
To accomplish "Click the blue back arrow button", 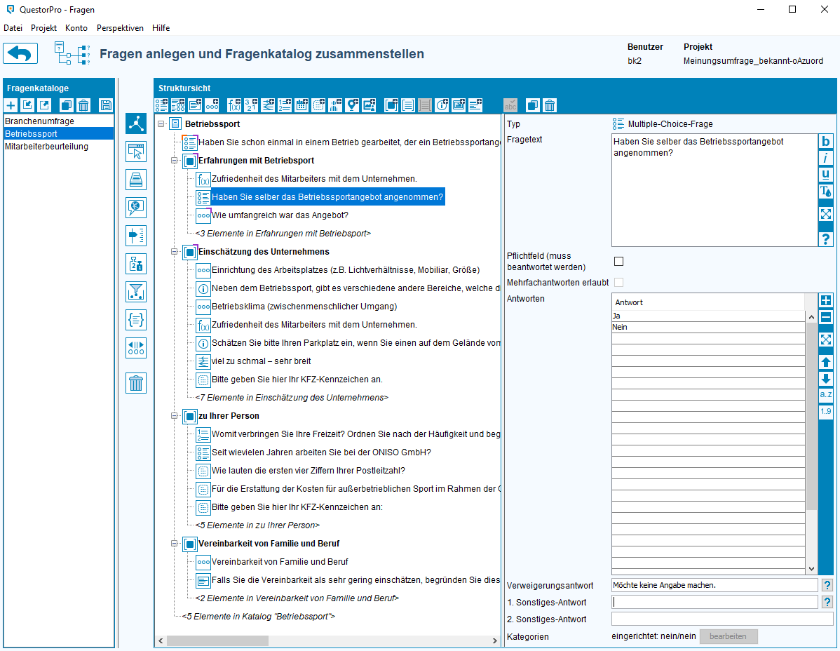I will point(21,54).
